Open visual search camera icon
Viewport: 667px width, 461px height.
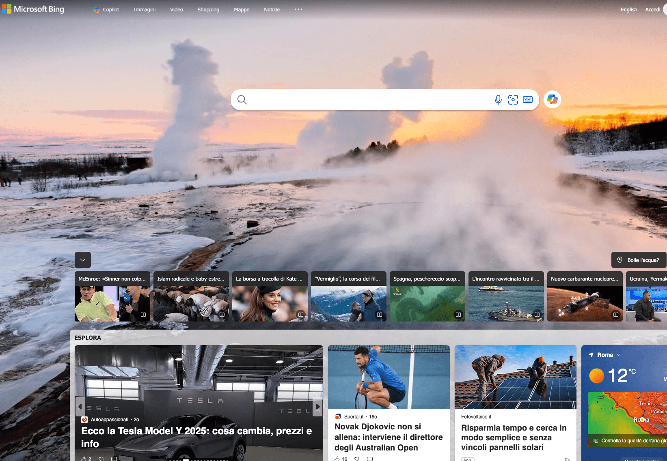pos(513,100)
